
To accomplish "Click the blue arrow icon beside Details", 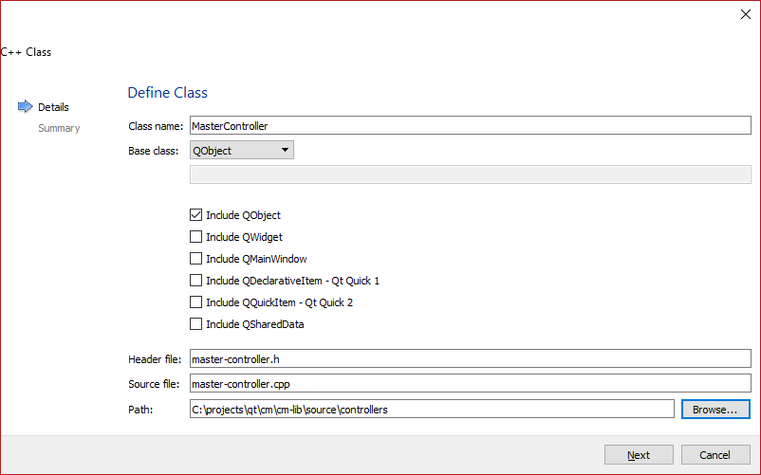I will tap(25, 107).
